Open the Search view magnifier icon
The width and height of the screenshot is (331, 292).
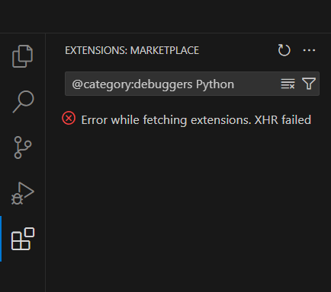coord(23,101)
